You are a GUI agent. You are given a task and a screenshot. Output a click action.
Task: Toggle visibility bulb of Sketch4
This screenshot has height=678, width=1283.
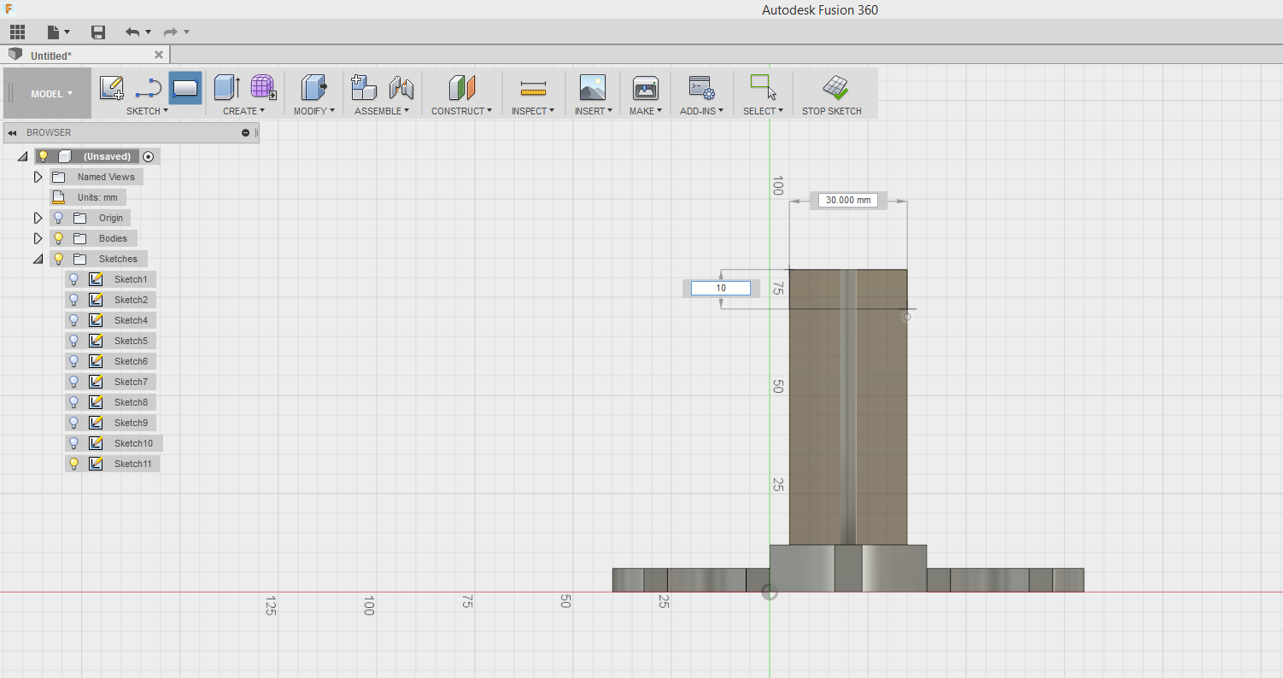74,320
